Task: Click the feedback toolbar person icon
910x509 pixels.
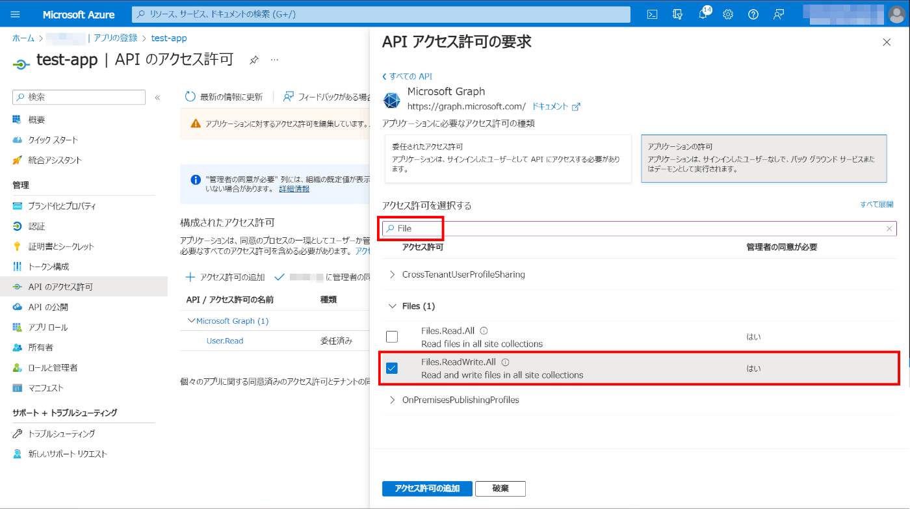Action: [x=289, y=97]
